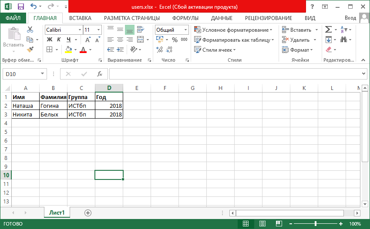Click Условное форматирование button

coord(233,30)
